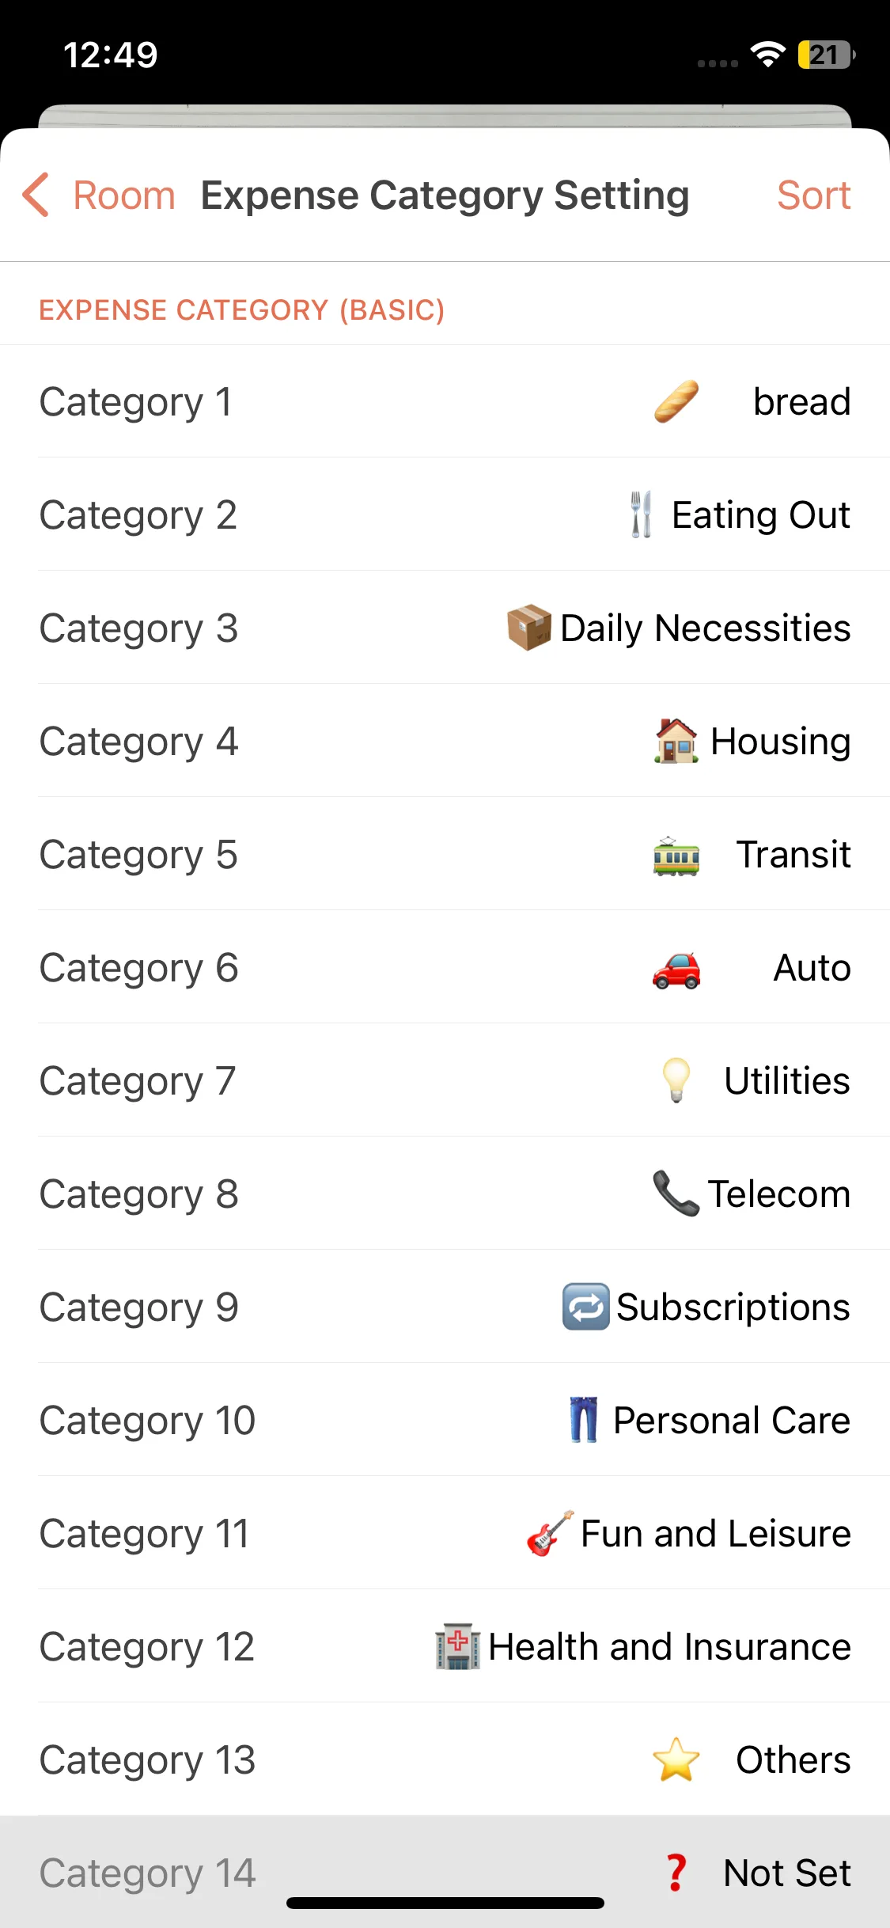The height and width of the screenshot is (1928, 890).
Task: Tap the light bulb Utilities icon
Action: (x=676, y=1080)
